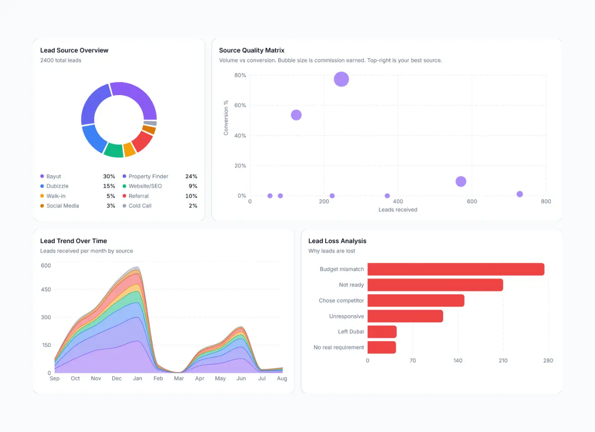Viewport: 595px width, 432px height.
Task: Click the Unresponsive label
Action: click(347, 316)
